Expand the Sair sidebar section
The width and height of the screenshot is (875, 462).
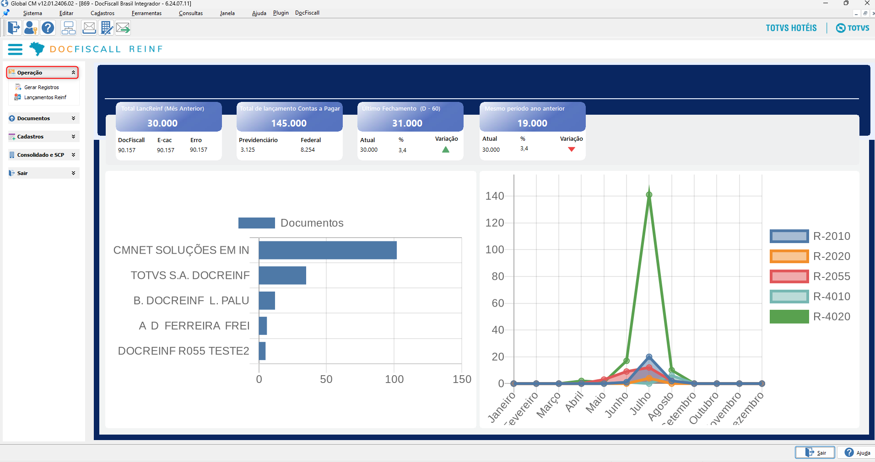(43, 173)
